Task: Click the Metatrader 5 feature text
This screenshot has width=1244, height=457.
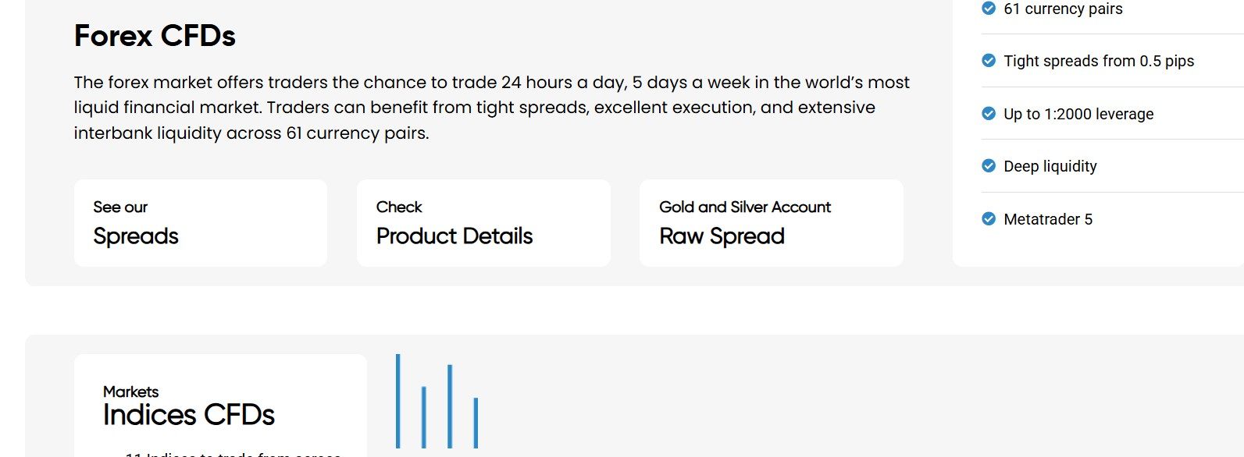Action: (x=1047, y=219)
